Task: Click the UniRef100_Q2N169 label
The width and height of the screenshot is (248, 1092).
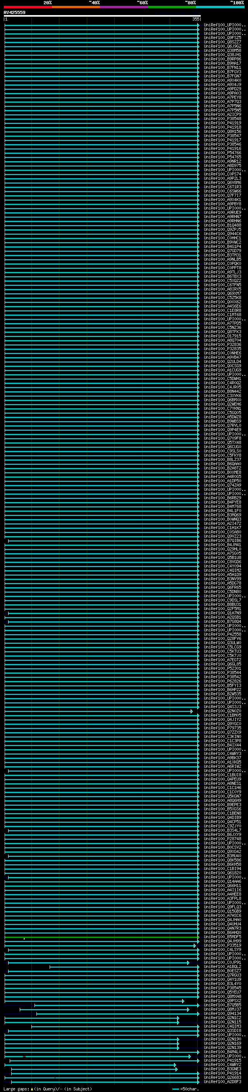Action: coord(222,1043)
